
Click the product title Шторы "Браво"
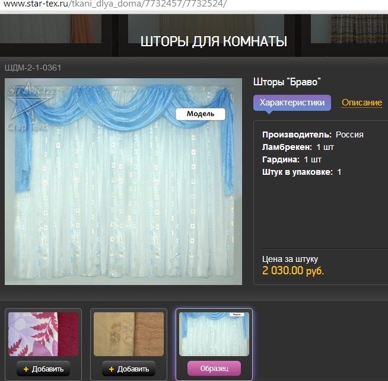click(287, 82)
